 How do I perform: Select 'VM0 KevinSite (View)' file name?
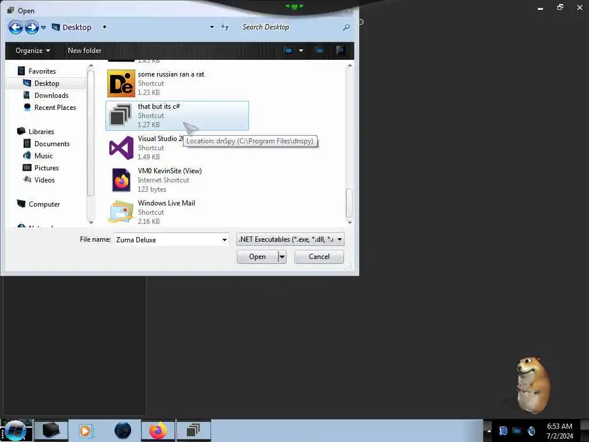pos(170,170)
